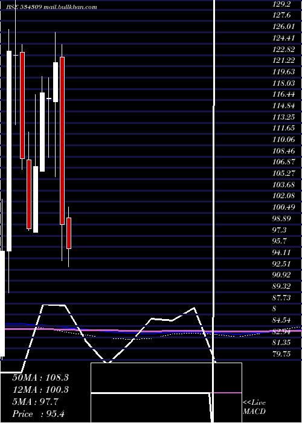Select the 103.68 price axis label
The image size is (302, 423).
(283, 184)
